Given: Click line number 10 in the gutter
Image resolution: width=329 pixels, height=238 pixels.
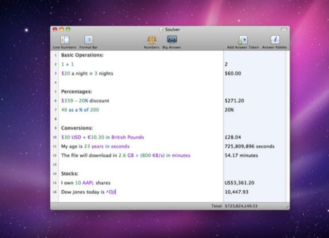Looking at the screenshot, I should coord(55,137).
